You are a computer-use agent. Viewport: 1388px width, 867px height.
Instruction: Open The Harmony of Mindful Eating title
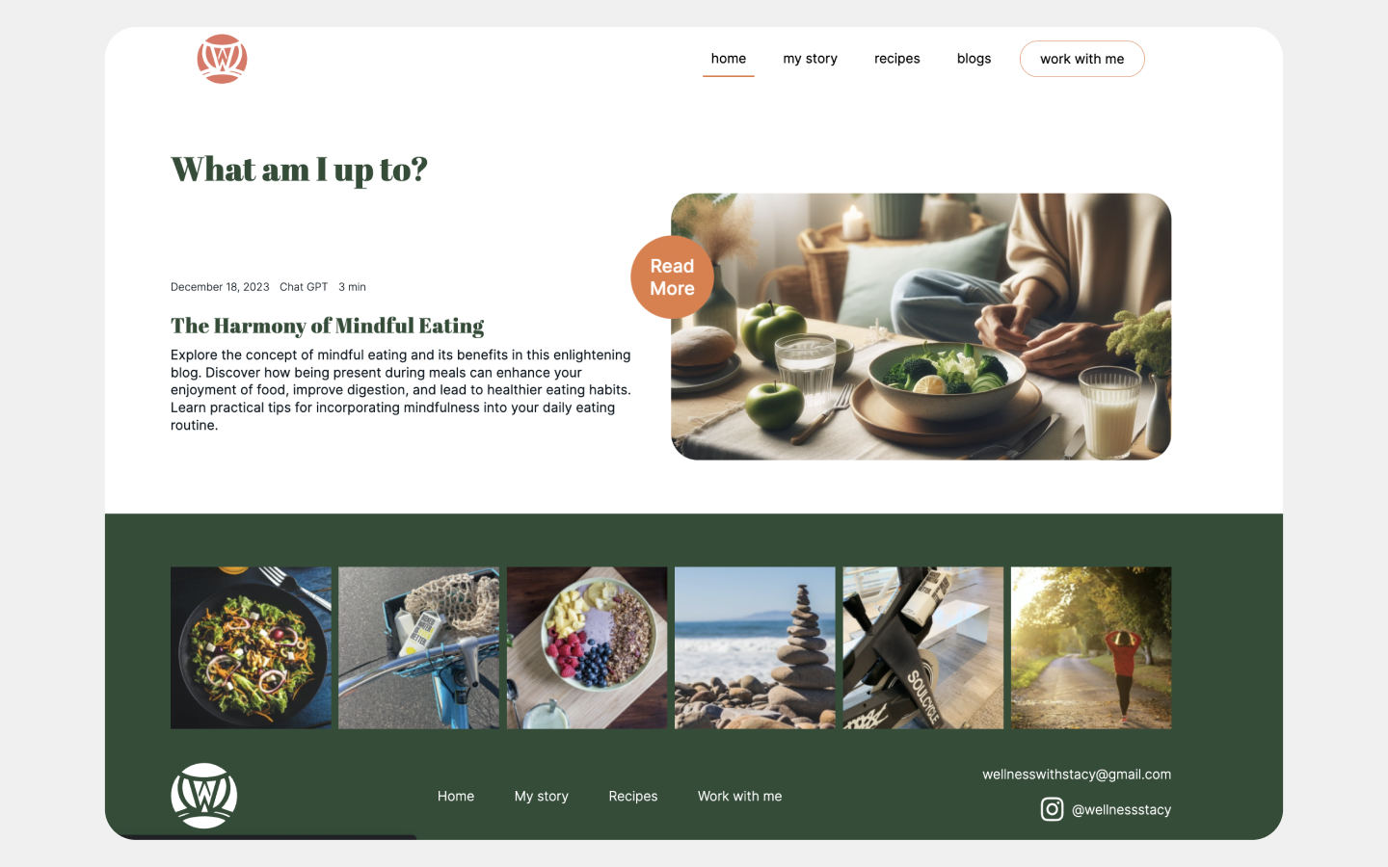[x=327, y=326]
